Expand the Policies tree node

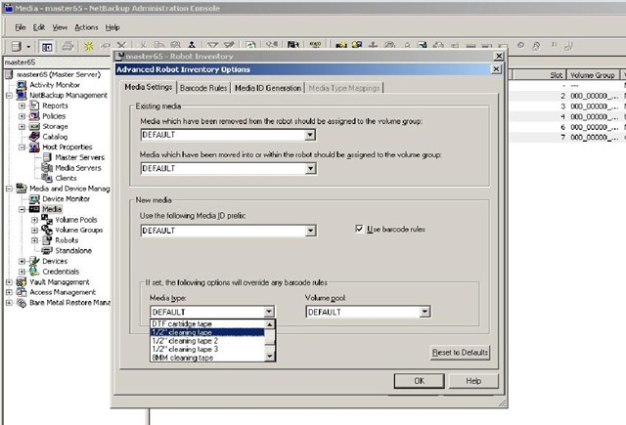[x=22, y=116]
